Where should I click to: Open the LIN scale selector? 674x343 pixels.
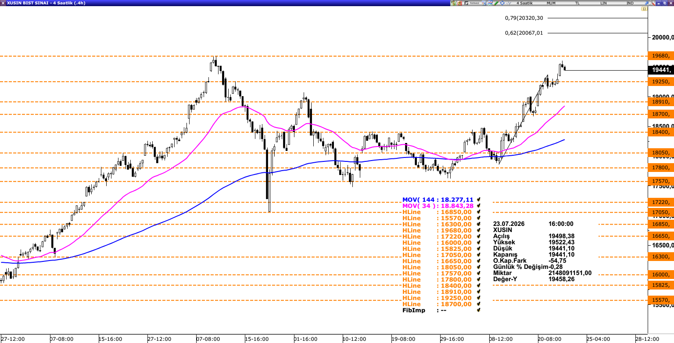pyautogui.click(x=603, y=3)
